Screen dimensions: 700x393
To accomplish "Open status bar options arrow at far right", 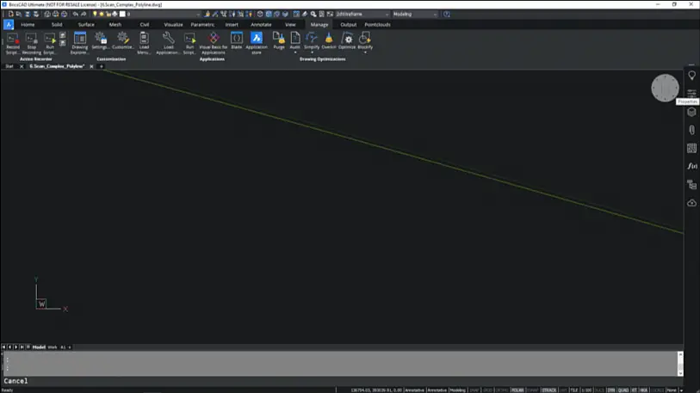I will coord(681,390).
